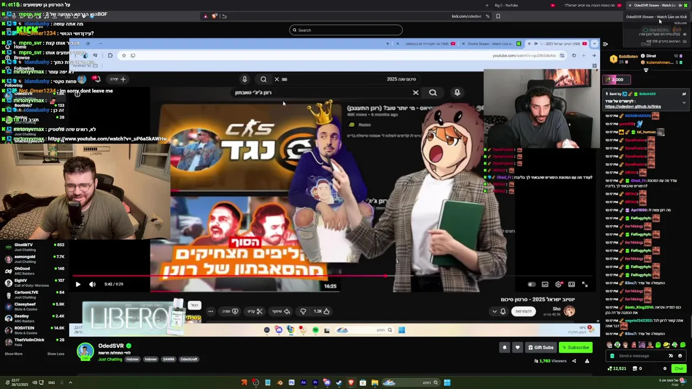Select the Odedicraft stream tag
The width and height of the screenshot is (692, 389).
pyautogui.click(x=189, y=359)
